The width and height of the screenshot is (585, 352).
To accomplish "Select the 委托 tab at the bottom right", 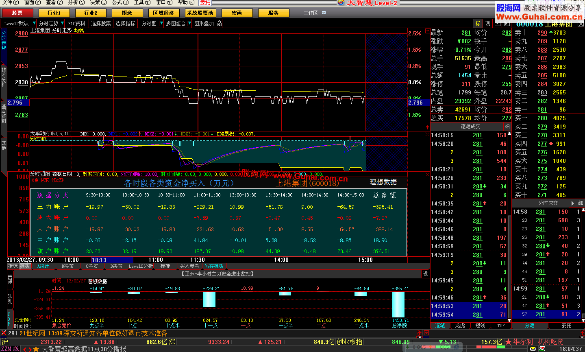I will 566,326.
